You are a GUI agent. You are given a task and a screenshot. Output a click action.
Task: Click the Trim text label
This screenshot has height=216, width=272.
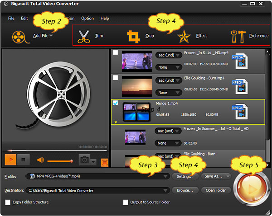point(99,36)
